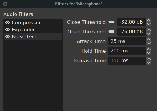Image resolution: width=157 pixels, height=111 pixels.
Task: Decrease Close Threshold with down arrow
Action: coord(149,24)
